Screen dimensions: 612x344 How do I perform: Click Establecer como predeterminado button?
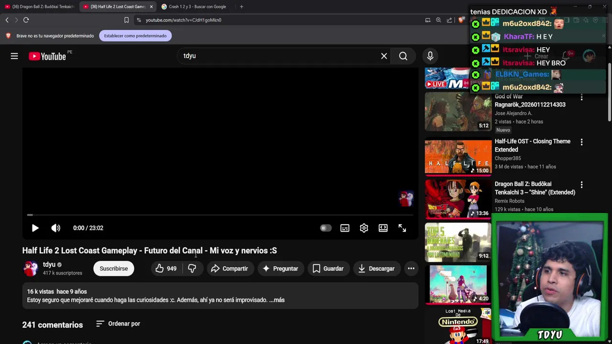(x=135, y=36)
